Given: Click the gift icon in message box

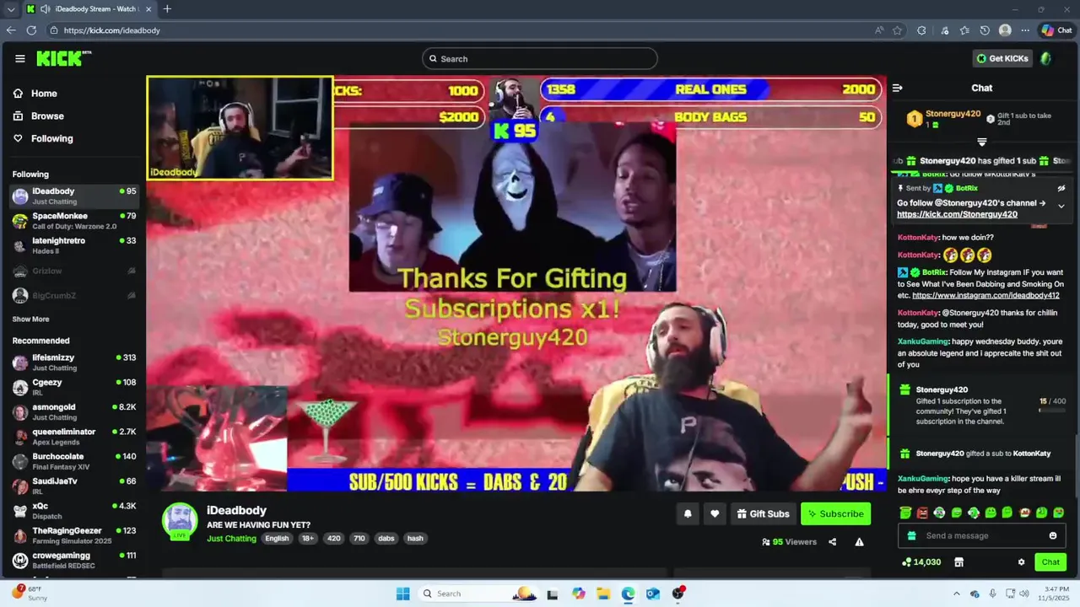Looking at the screenshot, I should pos(911,536).
